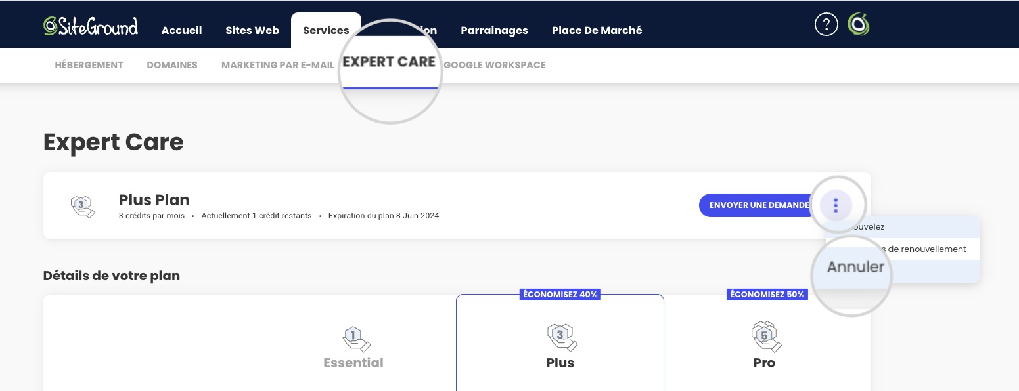
Task: Click the Pro plan name
Action: tap(764, 363)
